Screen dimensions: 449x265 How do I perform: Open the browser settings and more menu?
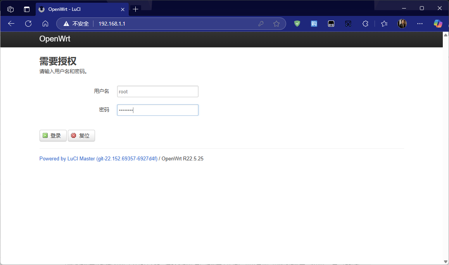(x=420, y=24)
